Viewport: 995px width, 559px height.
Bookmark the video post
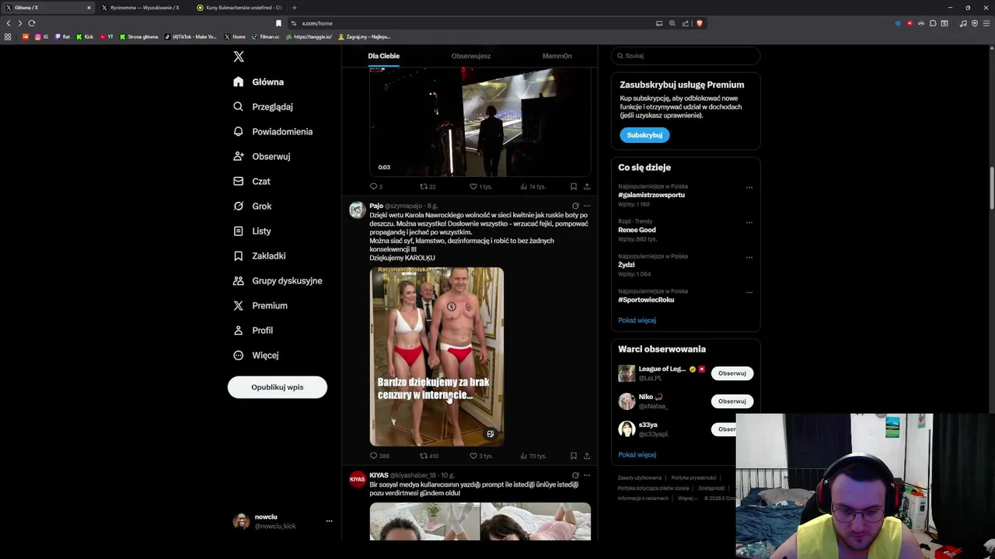coord(574,186)
